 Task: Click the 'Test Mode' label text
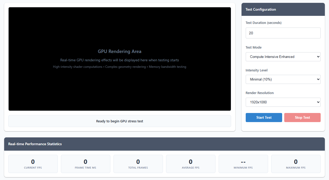click(x=254, y=48)
